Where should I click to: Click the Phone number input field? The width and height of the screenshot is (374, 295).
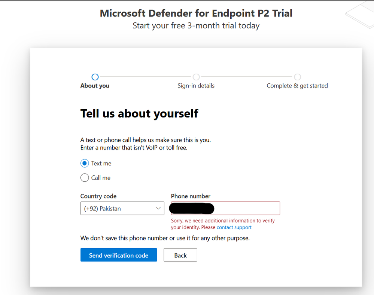[x=225, y=209]
